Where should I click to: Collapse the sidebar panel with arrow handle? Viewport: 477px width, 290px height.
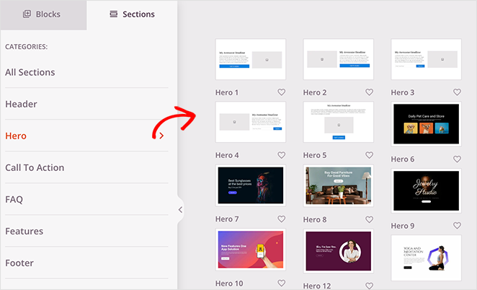[180, 210]
